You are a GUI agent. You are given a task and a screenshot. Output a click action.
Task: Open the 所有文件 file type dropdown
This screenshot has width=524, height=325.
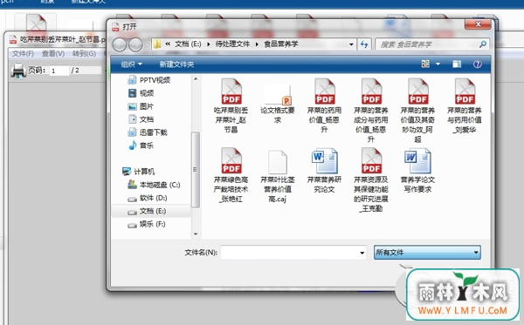point(427,253)
